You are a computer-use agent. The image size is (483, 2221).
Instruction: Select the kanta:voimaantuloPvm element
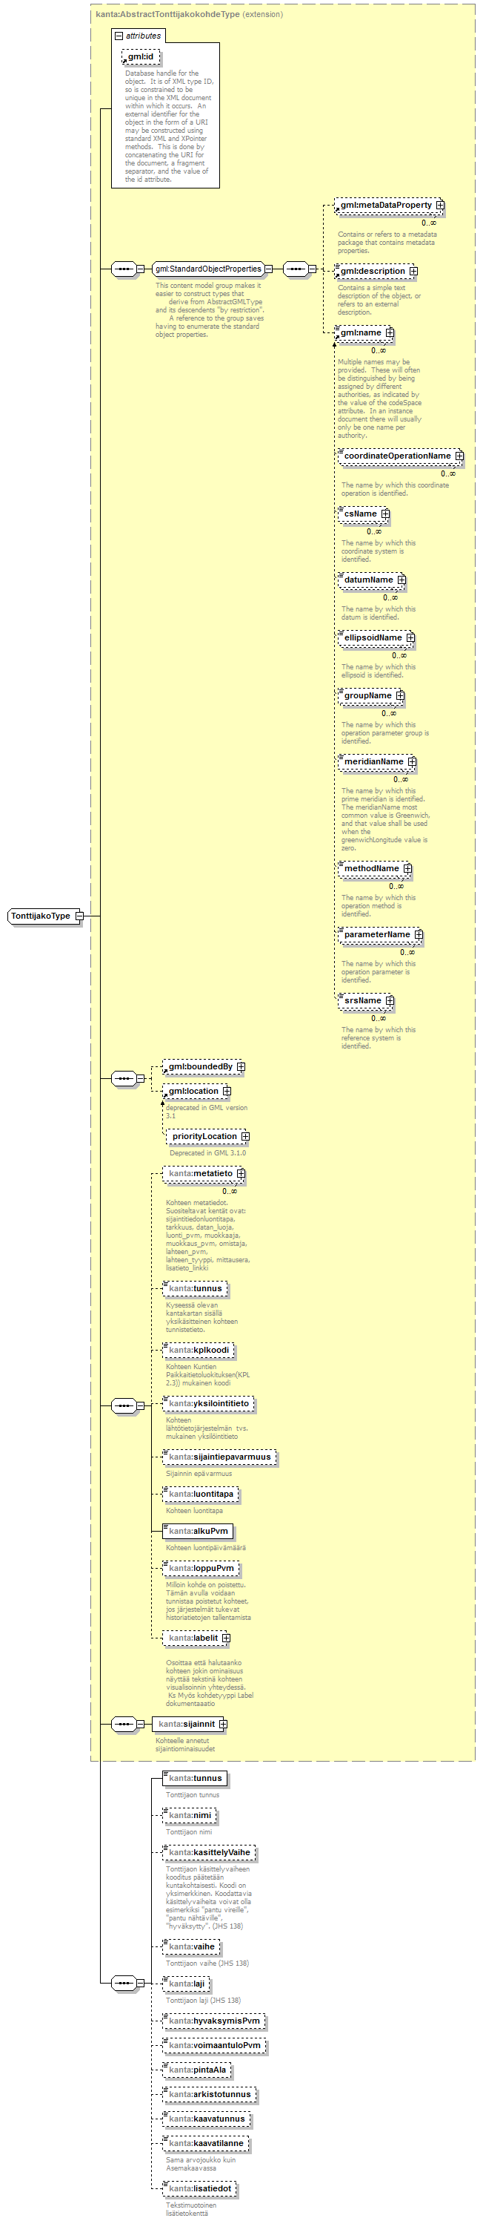[x=214, y=2045]
